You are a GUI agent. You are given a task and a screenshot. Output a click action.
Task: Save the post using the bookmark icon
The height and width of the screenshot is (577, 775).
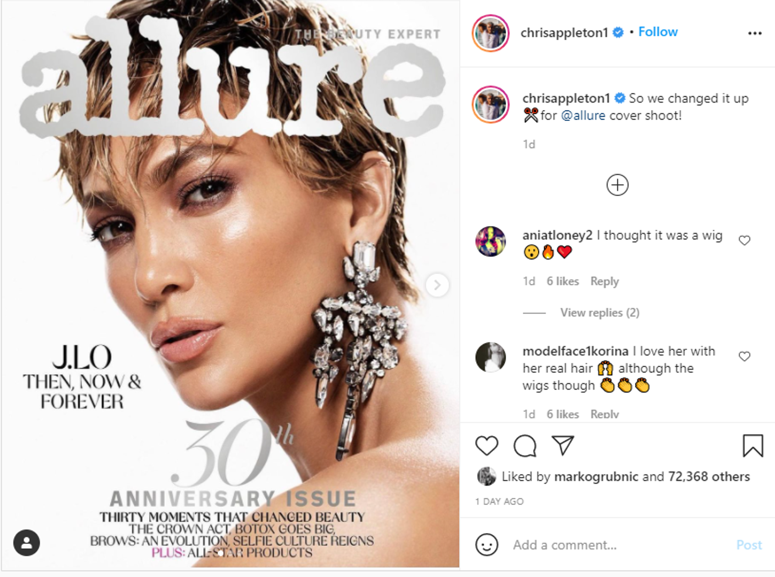click(x=753, y=446)
